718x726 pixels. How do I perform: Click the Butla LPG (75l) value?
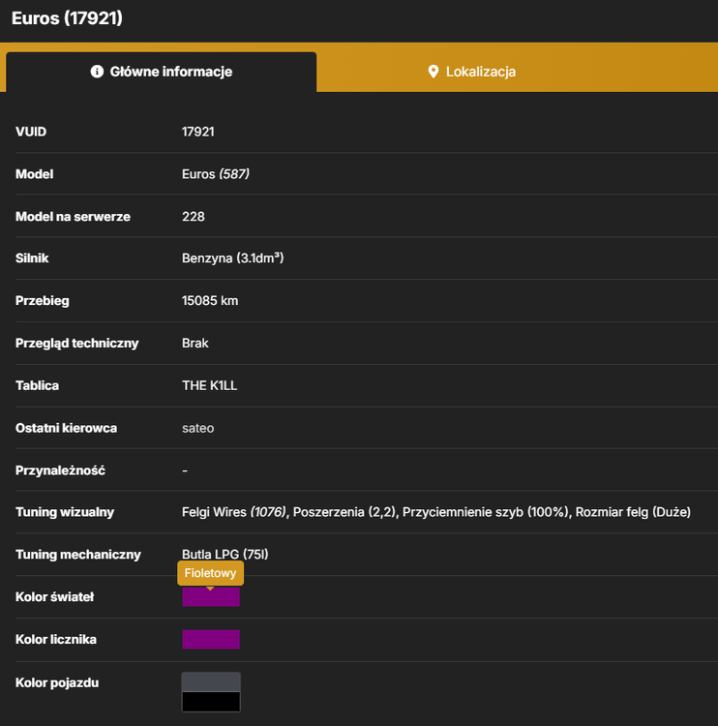point(225,555)
